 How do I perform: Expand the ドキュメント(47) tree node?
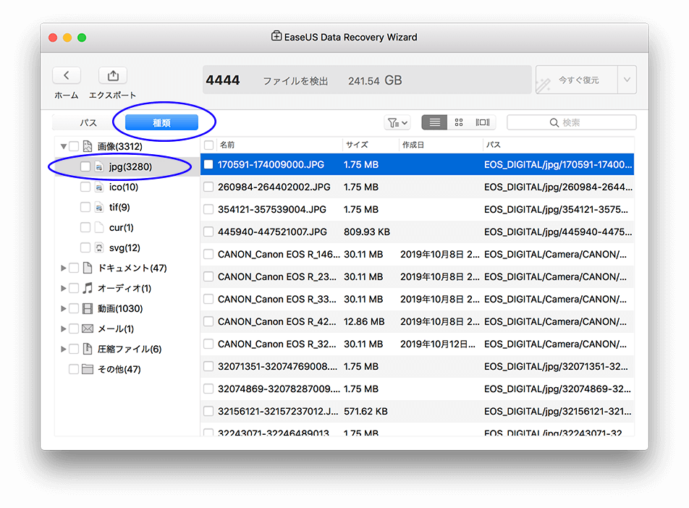(63, 268)
